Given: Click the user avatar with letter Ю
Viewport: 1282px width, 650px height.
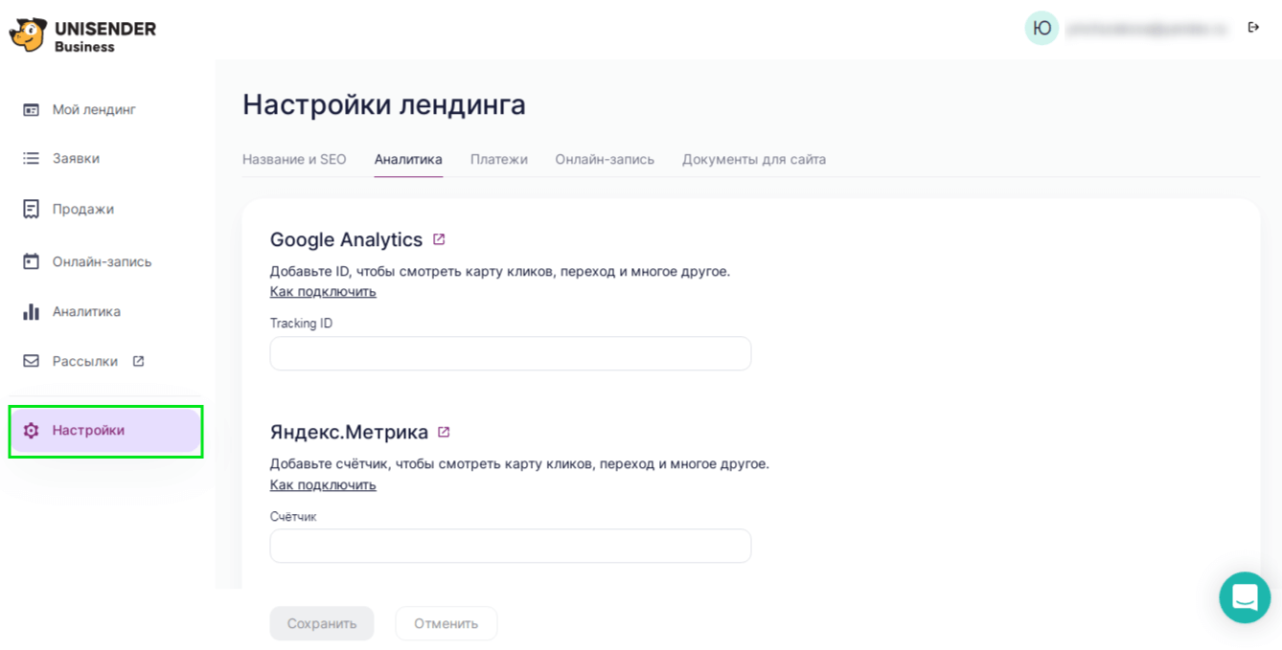Looking at the screenshot, I should coord(1042,28).
